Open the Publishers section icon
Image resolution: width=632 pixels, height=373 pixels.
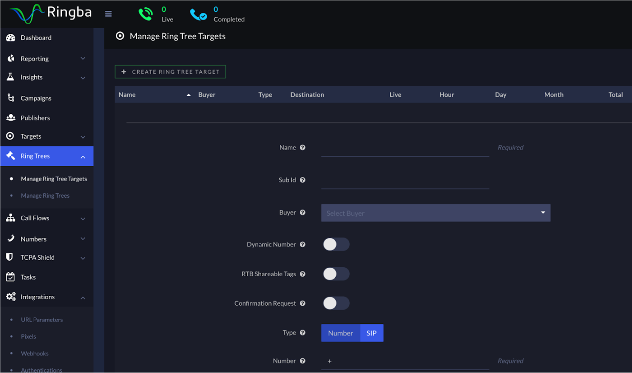[10, 118]
